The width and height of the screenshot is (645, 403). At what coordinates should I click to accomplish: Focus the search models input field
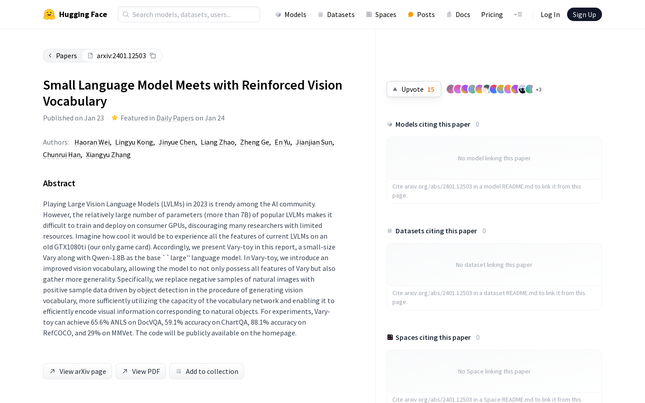pyautogui.click(x=189, y=14)
